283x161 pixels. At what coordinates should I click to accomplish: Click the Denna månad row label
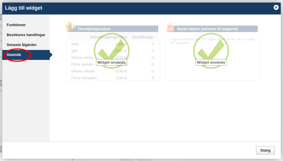[x=83, y=71]
